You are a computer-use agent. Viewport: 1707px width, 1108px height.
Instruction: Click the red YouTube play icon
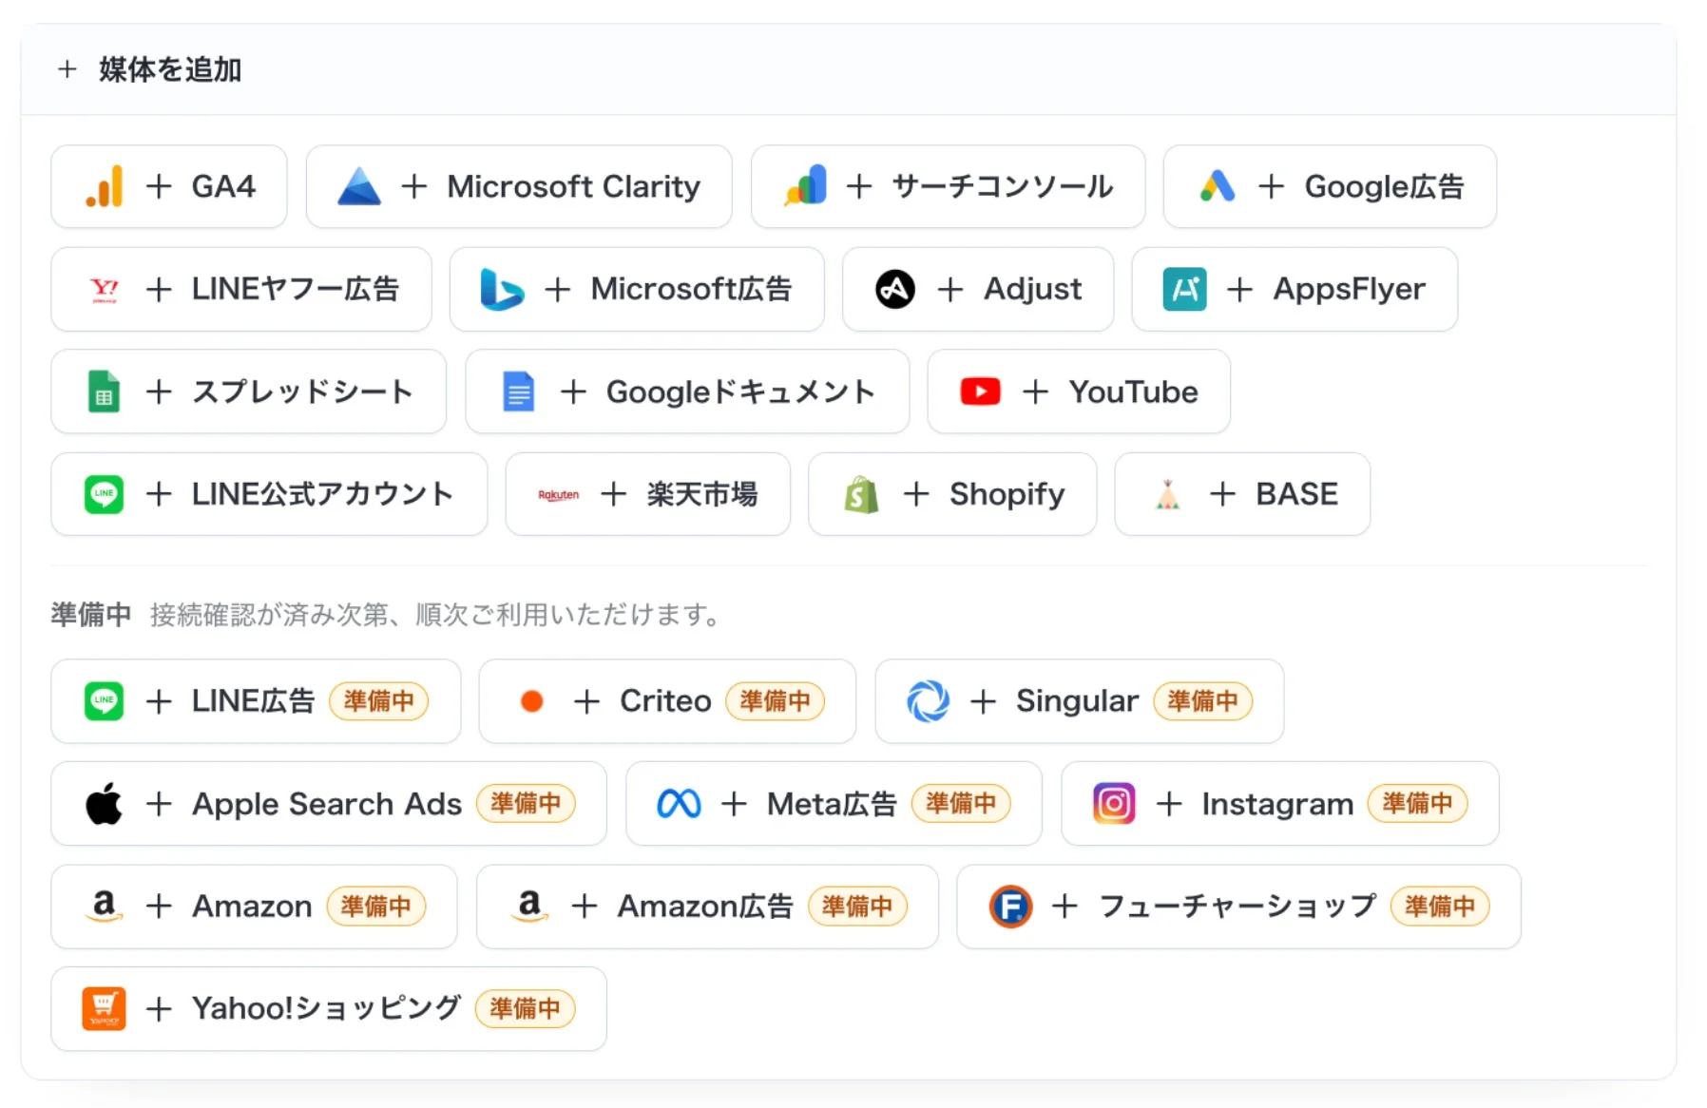tap(980, 392)
